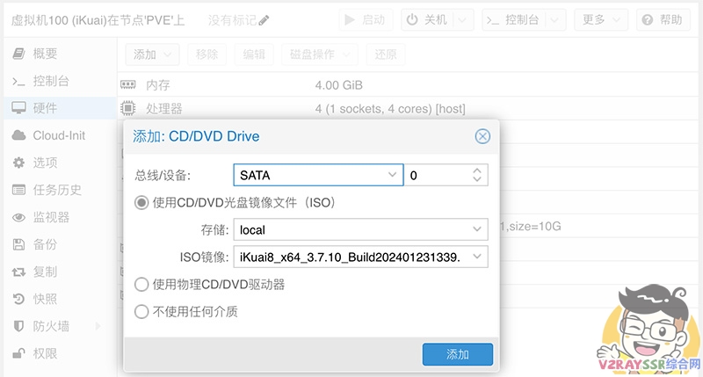Open the 添加 hardware toolbar dropdown
The height and width of the screenshot is (377, 703).
[152, 54]
